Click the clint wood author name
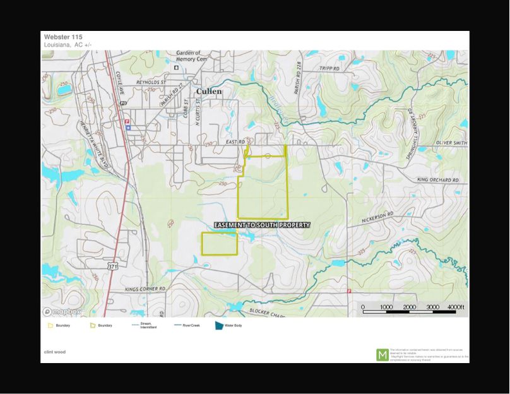This screenshot has height=394, width=510. [x=55, y=352]
